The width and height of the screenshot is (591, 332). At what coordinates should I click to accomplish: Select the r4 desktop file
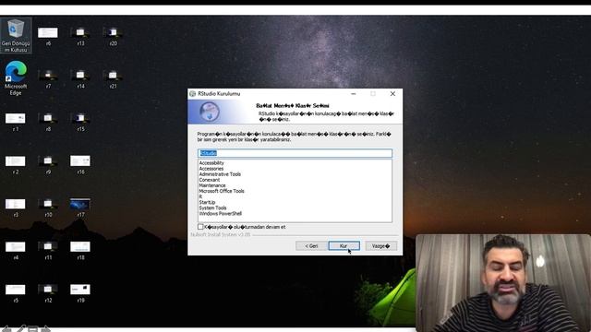coord(16,250)
